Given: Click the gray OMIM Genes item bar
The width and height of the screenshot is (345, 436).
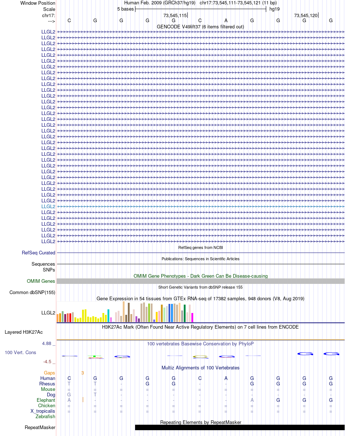Looking at the screenshot, I should [200, 281].
